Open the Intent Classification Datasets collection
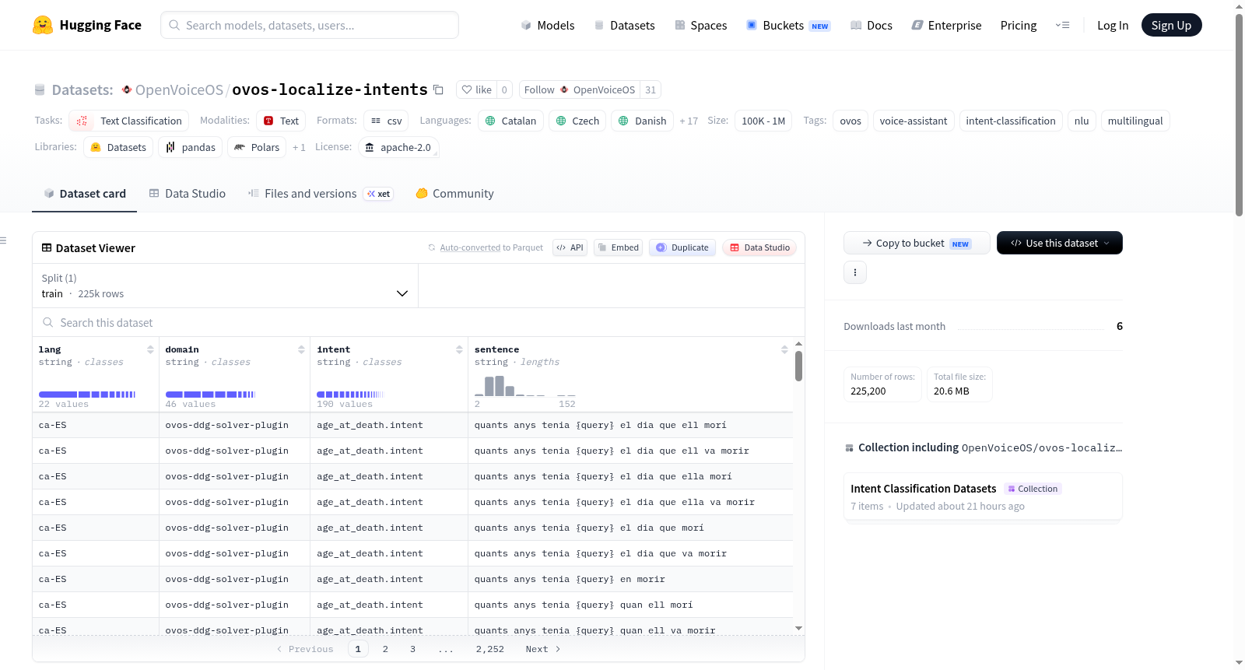Image resolution: width=1245 pixels, height=670 pixels. 983,496
